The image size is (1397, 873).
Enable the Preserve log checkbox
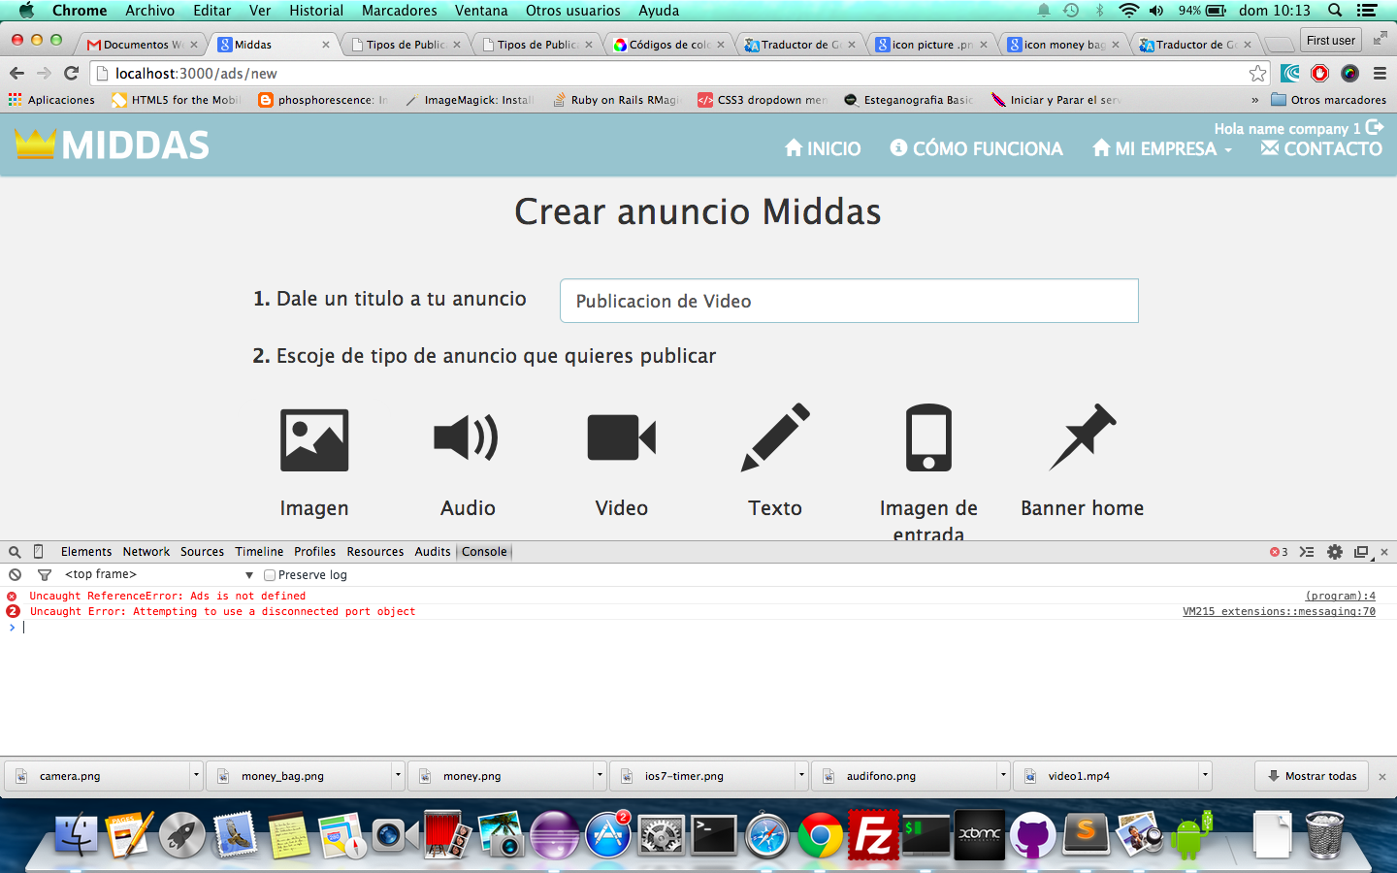click(x=270, y=575)
